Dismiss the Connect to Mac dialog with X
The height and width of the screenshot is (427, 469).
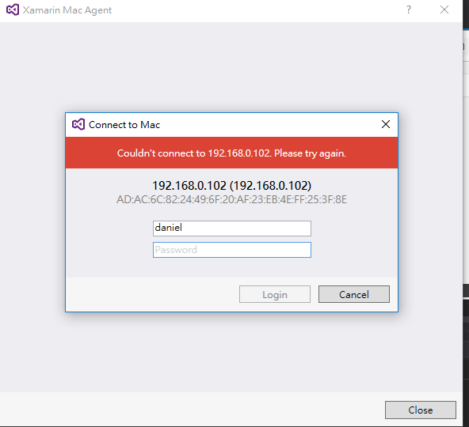[386, 124]
